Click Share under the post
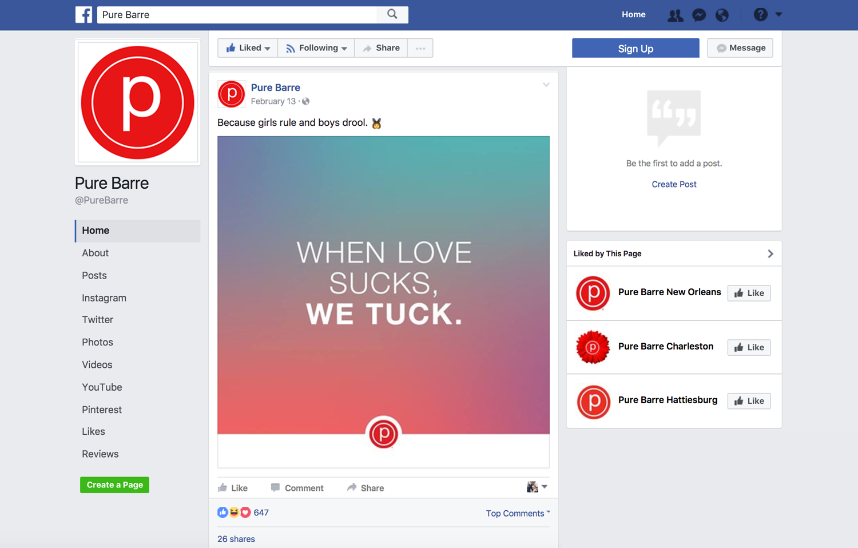This screenshot has height=548, width=858. click(x=366, y=488)
